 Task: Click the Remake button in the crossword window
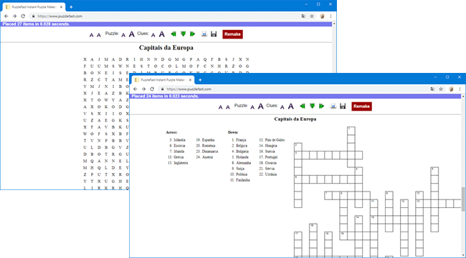tap(361, 106)
